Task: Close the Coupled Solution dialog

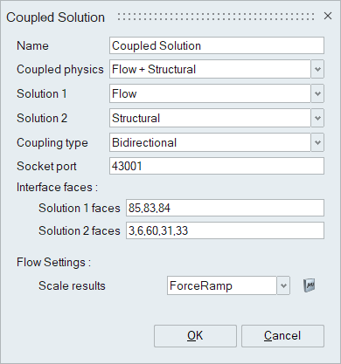Action: click(x=328, y=16)
